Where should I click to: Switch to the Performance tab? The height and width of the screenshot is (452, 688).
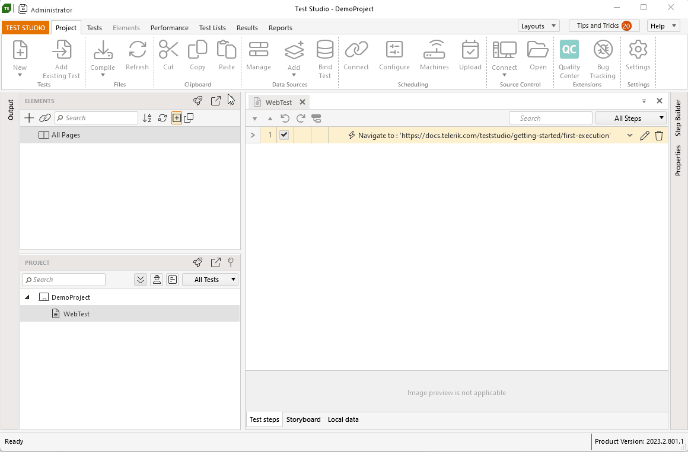(170, 28)
